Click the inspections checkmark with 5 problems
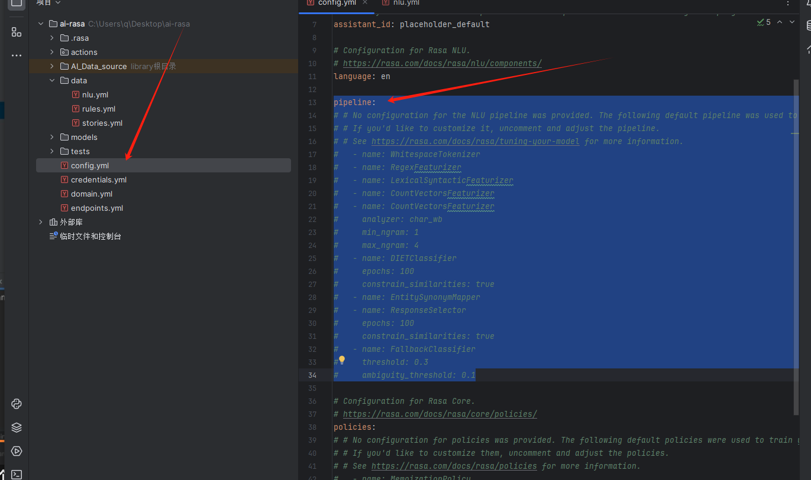The image size is (811, 480). click(764, 22)
